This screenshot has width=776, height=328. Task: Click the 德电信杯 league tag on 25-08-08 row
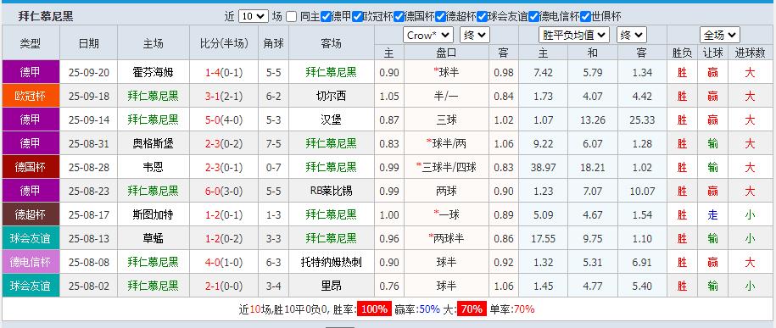coord(31,262)
